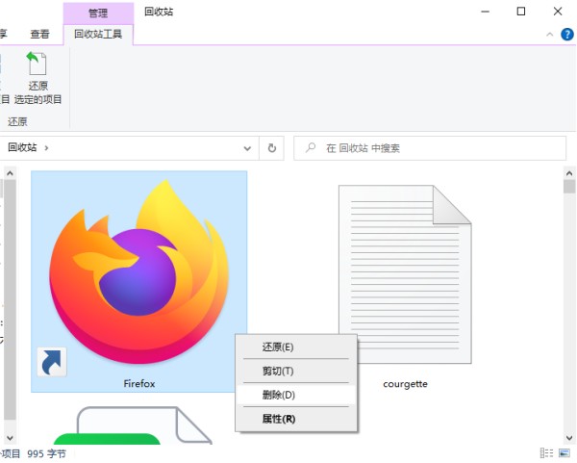Switch to large thumbnails view icon

click(564, 452)
